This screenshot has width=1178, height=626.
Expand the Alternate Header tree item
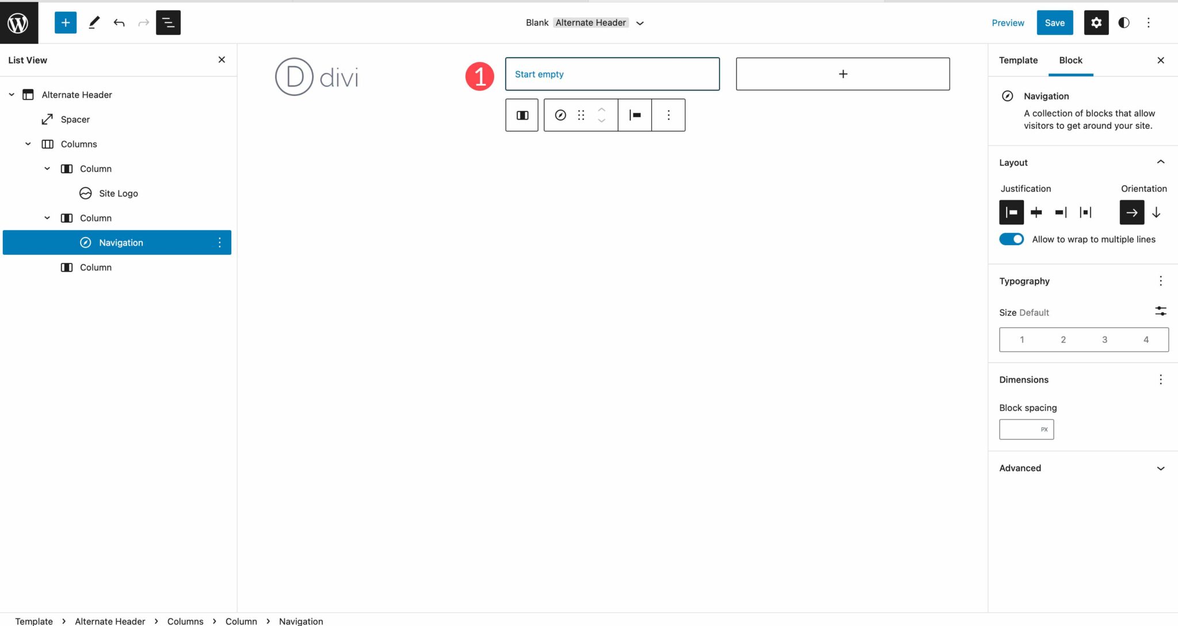pos(10,94)
